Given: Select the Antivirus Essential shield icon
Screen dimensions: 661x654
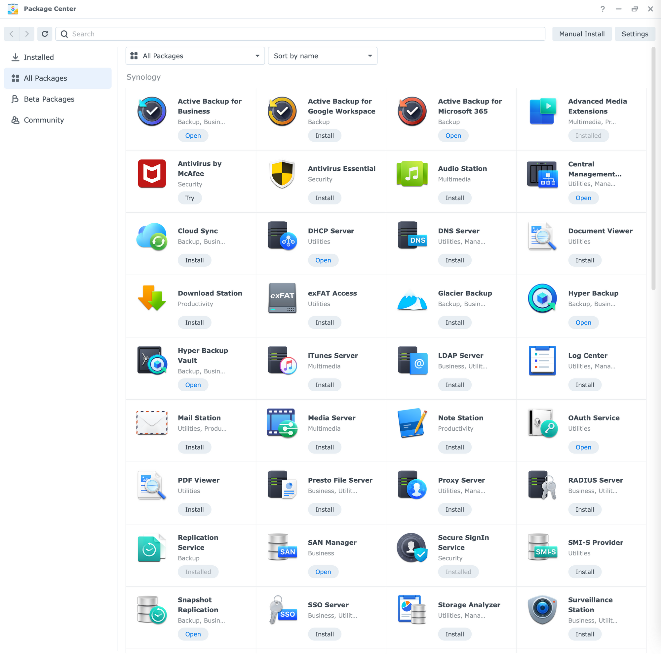Looking at the screenshot, I should (x=282, y=174).
